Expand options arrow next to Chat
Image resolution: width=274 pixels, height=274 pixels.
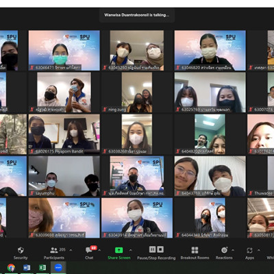tap(99, 250)
